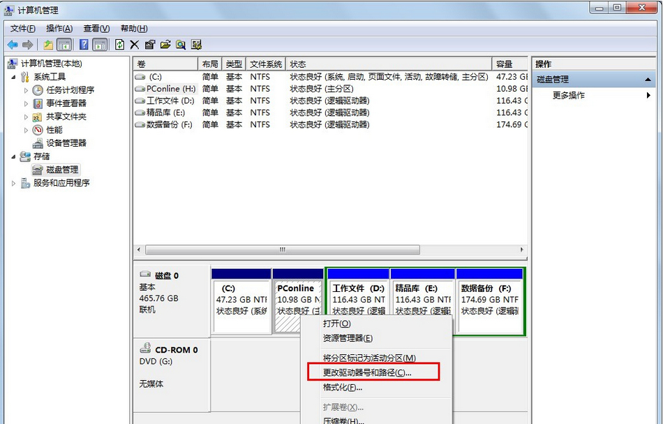663x424 pixels.
Task: Collapse the 系统工具 tree node
Action: coord(14,77)
